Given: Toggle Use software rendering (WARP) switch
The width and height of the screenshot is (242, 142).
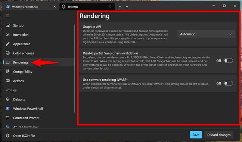Looking at the screenshot, I should click(x=228, y=83).
